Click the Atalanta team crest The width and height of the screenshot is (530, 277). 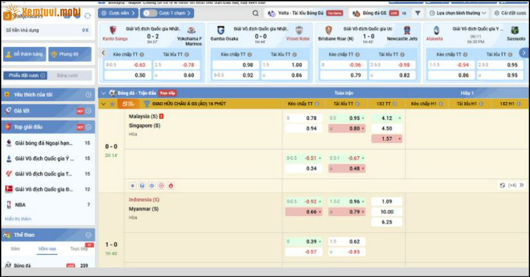(x=436, y=30)
